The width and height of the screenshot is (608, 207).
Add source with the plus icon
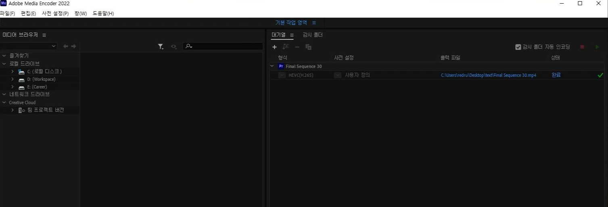click(275, 47)
